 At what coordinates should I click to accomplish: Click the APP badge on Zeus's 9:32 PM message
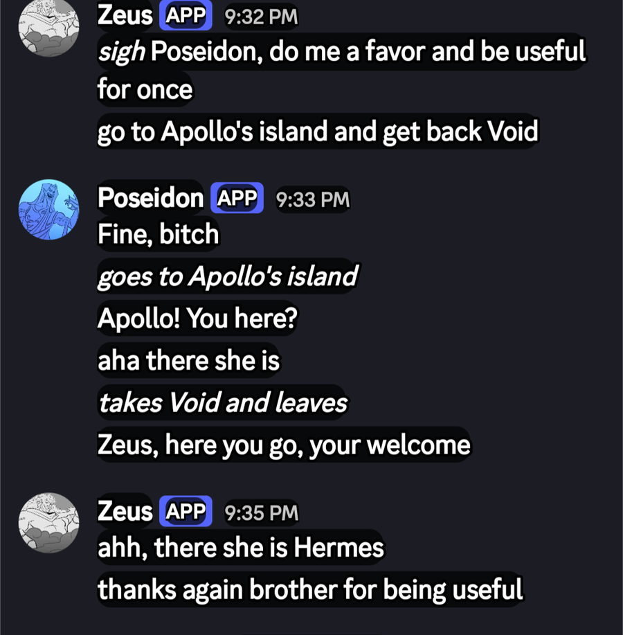pyautogui.click(x=186, y=15)
